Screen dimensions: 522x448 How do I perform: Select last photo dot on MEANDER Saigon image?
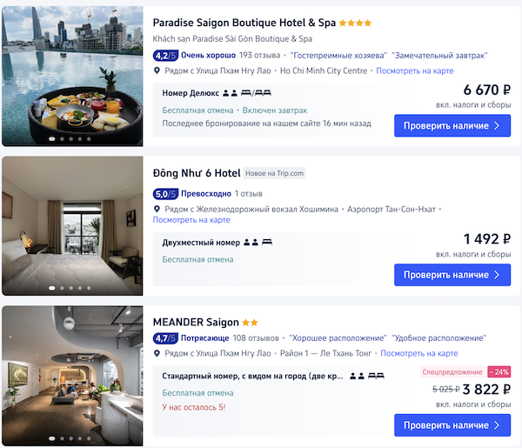pyautogui.click(x=89, y=438)
